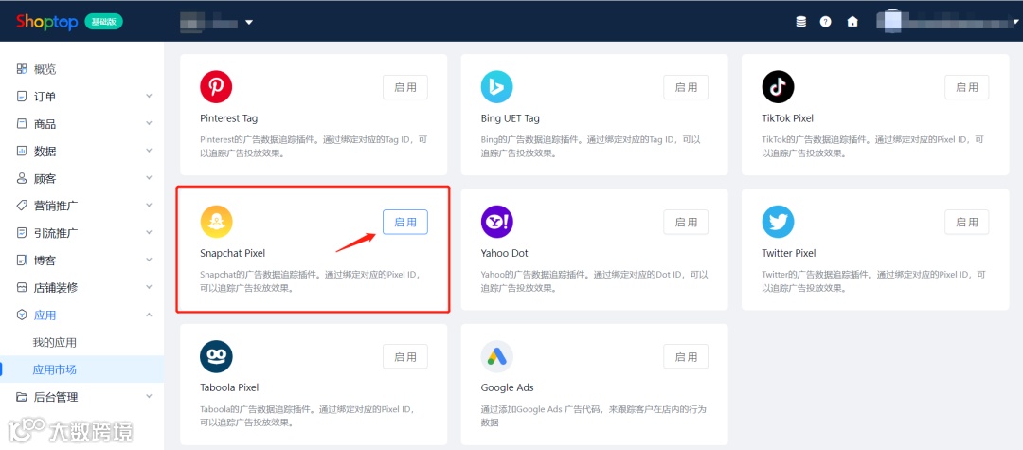This screenshot has height=450, width=1023.
Task: Go to the home icon in header
Action: tap(852, 22)
